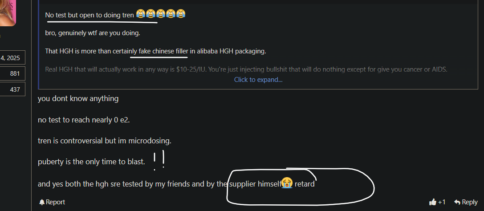Click the Reply arrow icon

click(457, 202)
